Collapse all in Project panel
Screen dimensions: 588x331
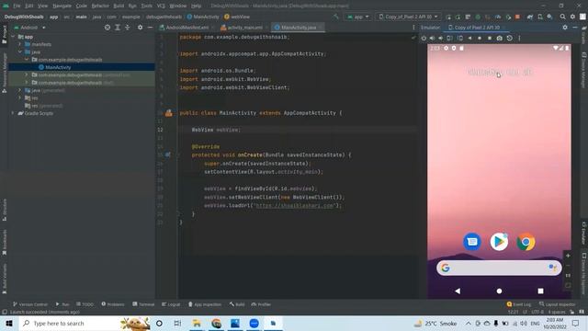click(x=127, y=28)
